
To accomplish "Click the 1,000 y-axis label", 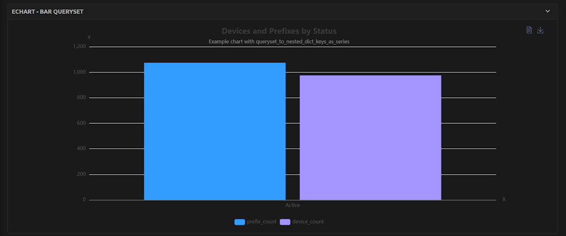I will (x=80, y=72).
